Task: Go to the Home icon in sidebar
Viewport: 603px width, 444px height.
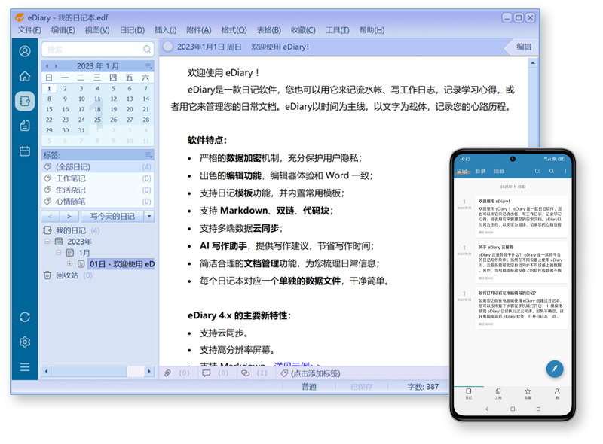Action: [25, 76]
